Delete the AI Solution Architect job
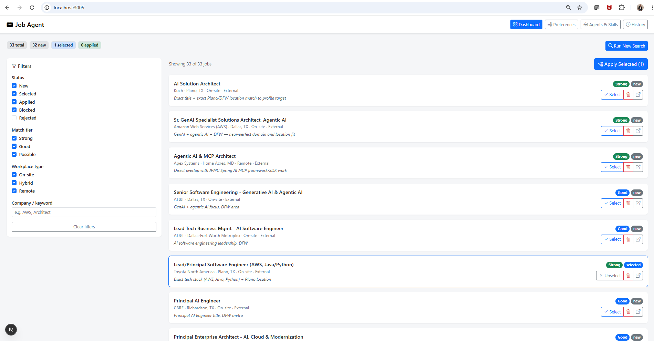 [628, 95]
